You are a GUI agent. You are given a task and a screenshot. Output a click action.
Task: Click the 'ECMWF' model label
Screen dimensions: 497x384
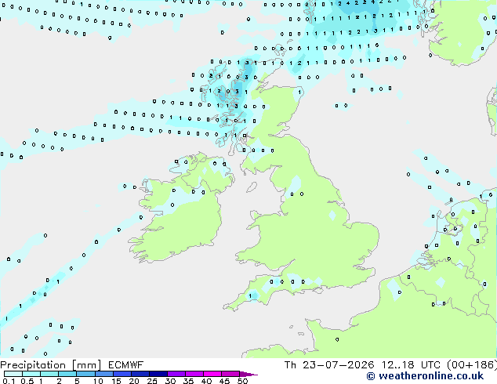(x=125, y=365)
